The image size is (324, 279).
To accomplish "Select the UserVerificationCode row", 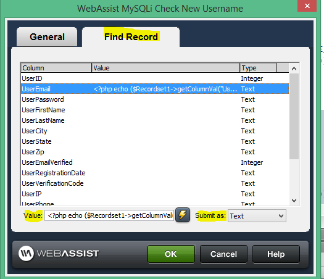I will click(x=155, y=183).
